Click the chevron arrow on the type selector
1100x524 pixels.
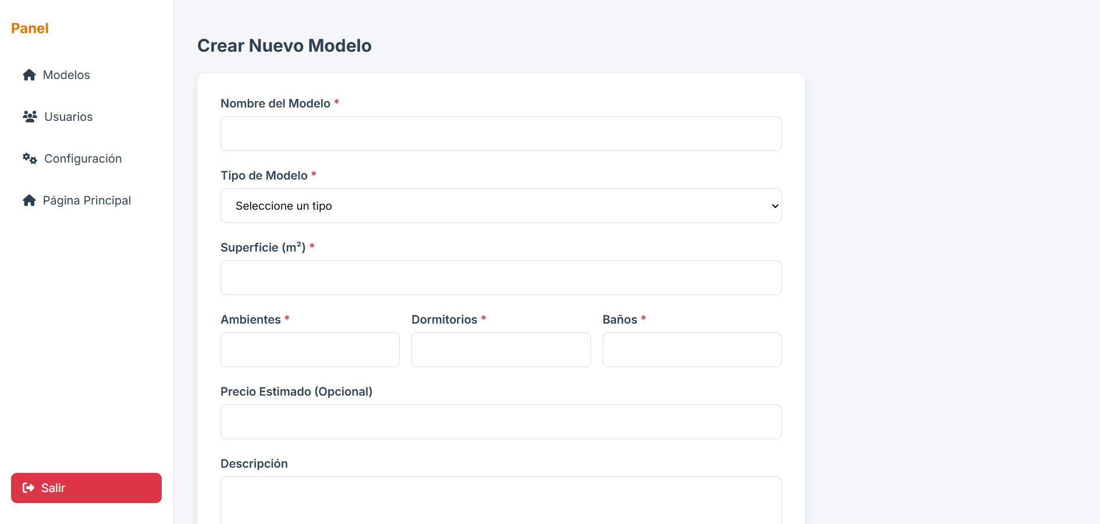pos(775,206)
